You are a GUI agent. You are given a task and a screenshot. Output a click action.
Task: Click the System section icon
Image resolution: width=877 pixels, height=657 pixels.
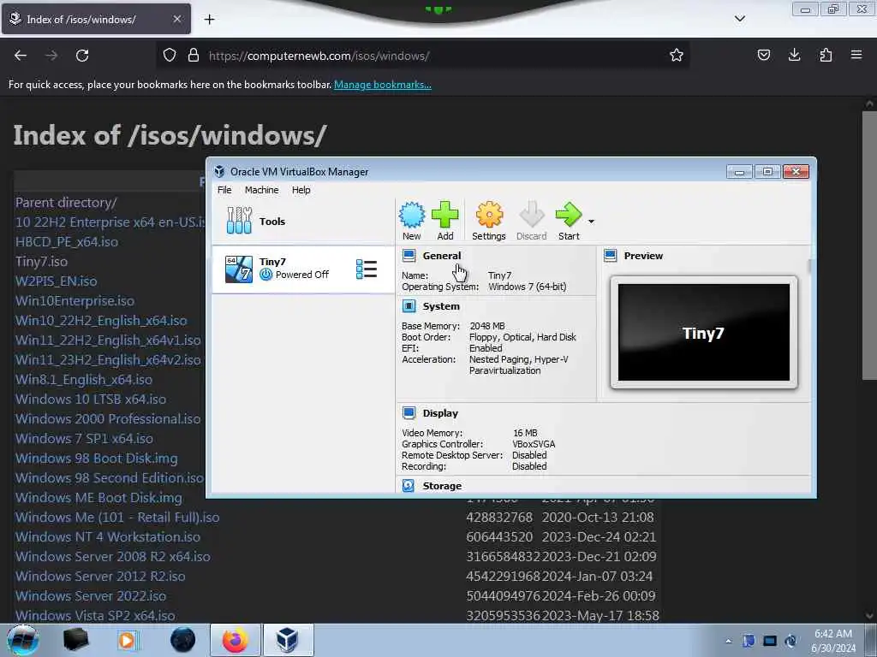point(409,306)
